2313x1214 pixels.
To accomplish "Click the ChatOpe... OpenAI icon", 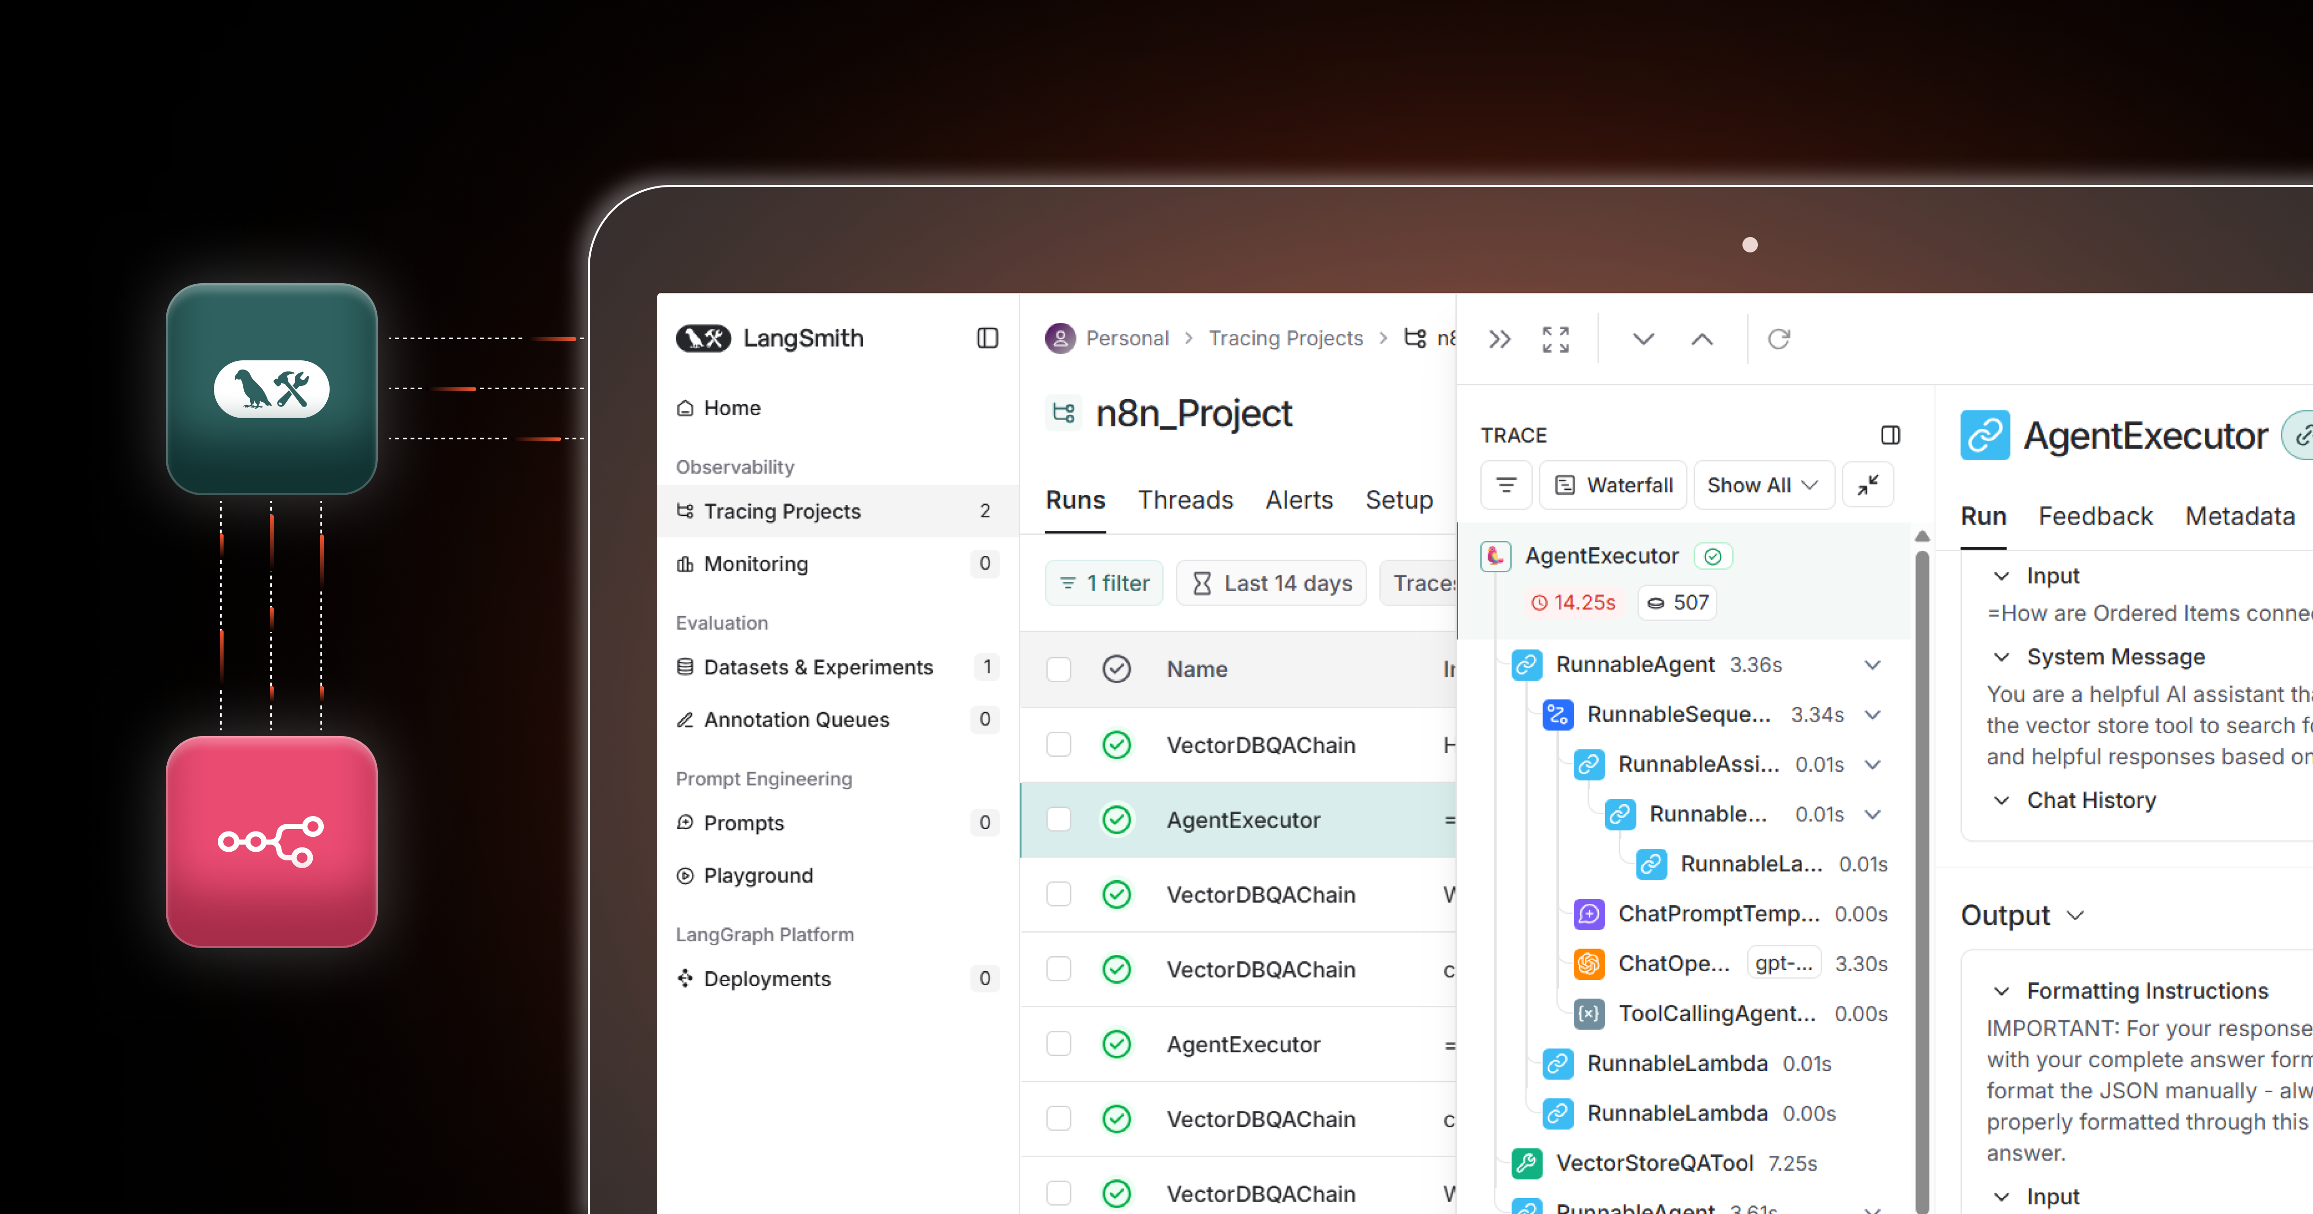I will pos(1588,963).
